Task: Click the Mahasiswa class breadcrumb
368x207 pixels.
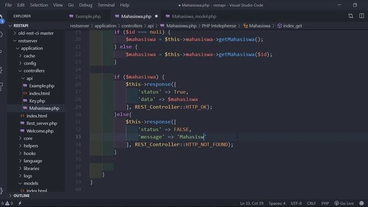Action: coord(259,26)
